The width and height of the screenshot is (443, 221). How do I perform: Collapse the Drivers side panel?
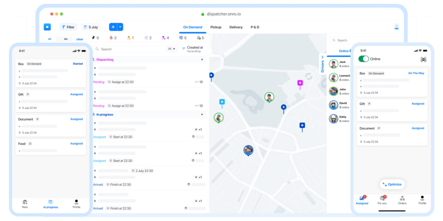point(323,57)
